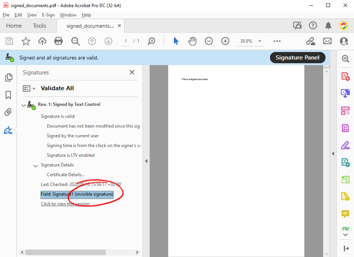Open the yellow Send for Comments tool icon
Viewport: 354px width, 257px height.
(345, 197)
